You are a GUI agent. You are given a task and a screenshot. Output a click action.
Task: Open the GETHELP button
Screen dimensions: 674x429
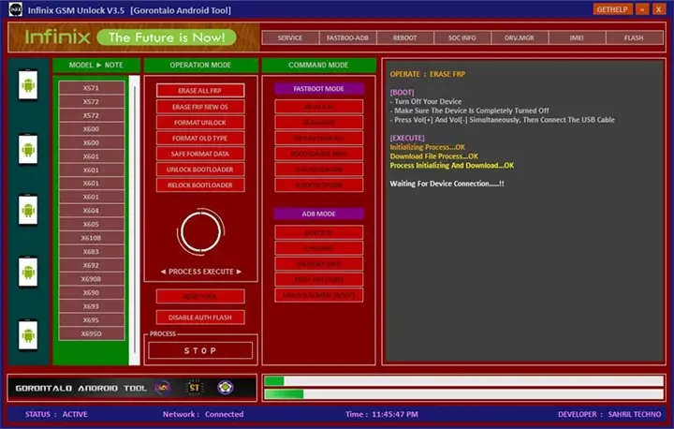(x=612, y=9)
